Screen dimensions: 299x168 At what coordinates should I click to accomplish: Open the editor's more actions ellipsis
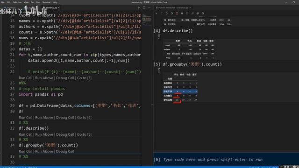click(149, 7)
